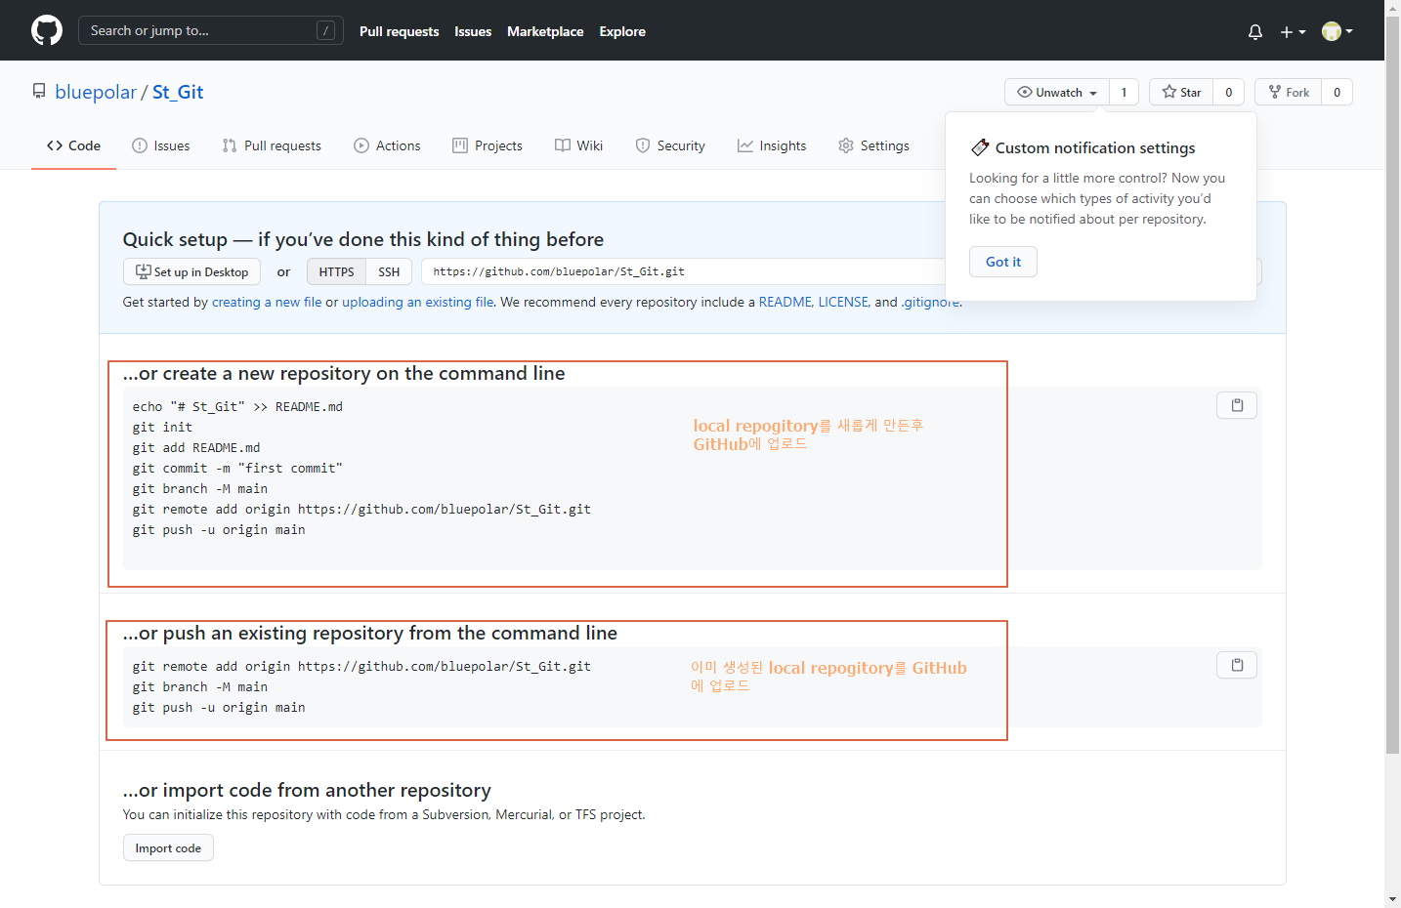Click the fork count next to Fork
This screenshot has height=908, width=1401.
1337,92
